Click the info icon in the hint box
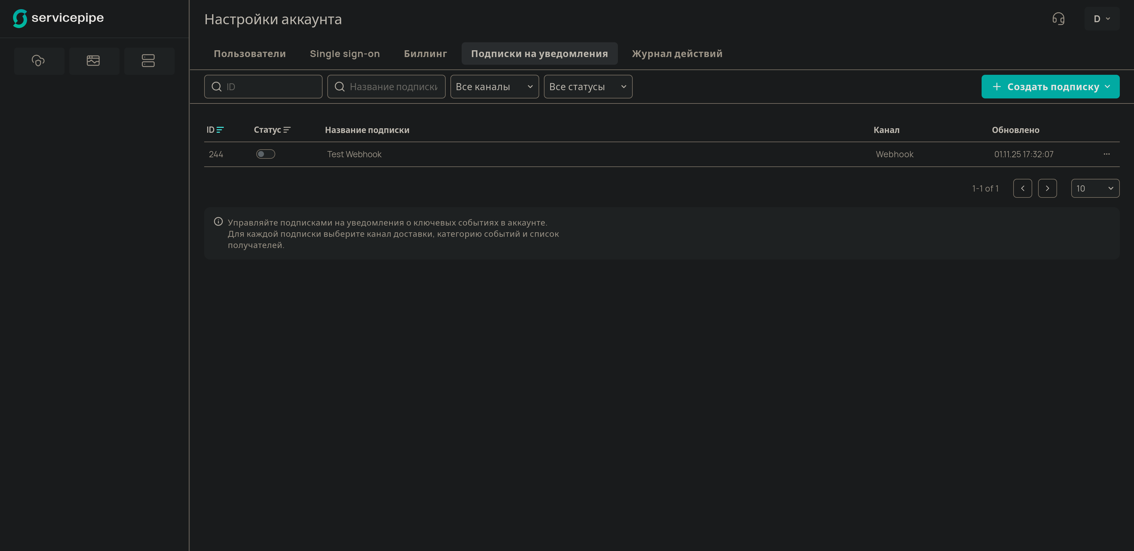 coord(218,222)
